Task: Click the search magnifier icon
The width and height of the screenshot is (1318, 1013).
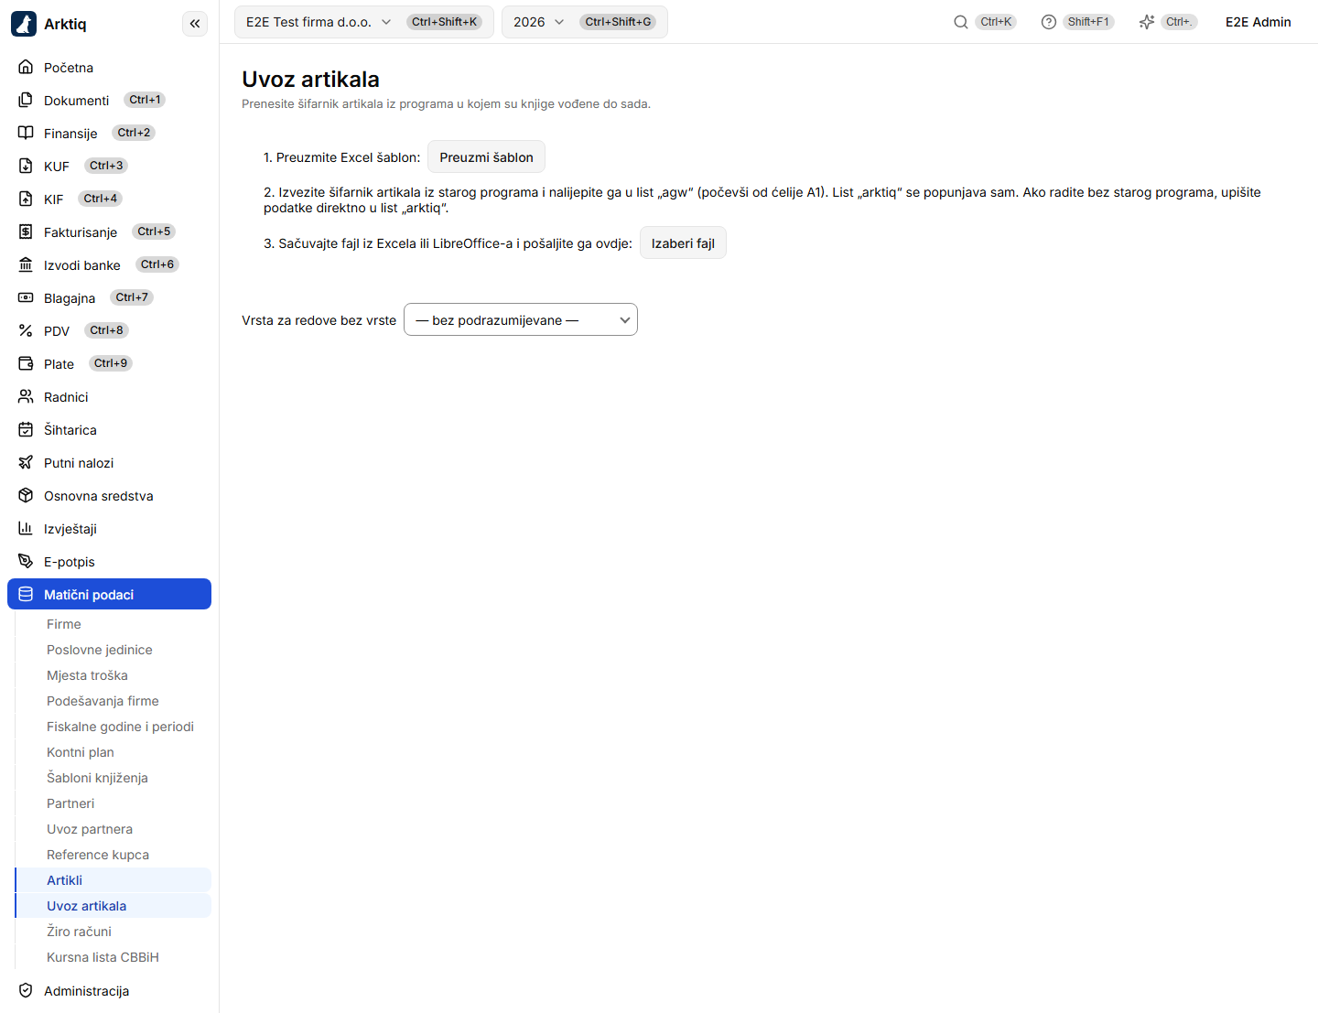Action: click(961, 22)
